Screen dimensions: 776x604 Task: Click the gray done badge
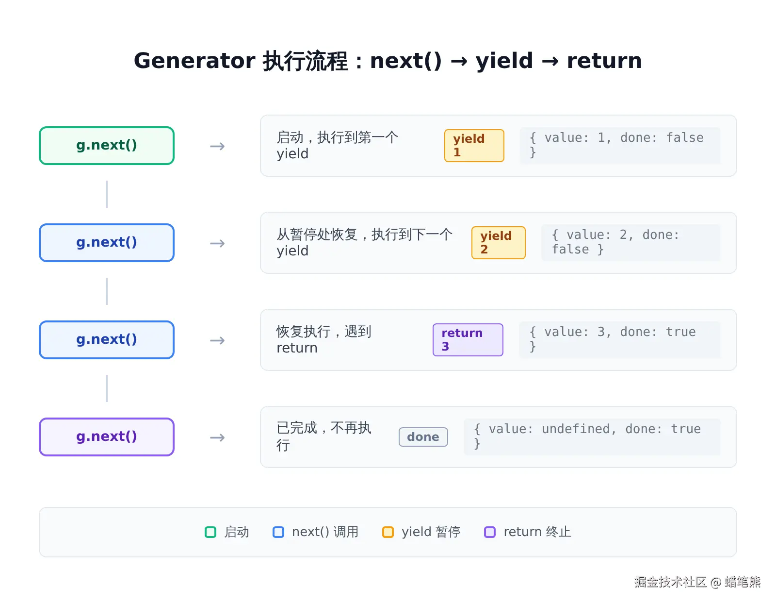pos(423,437)
